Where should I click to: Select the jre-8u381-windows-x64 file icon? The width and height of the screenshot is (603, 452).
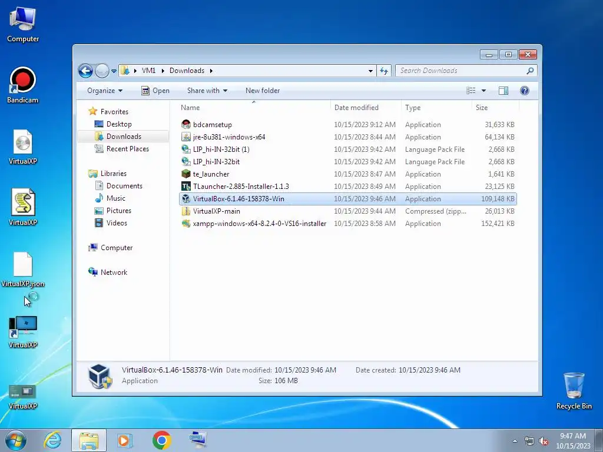pyautogui.click(x=186, y=137)
